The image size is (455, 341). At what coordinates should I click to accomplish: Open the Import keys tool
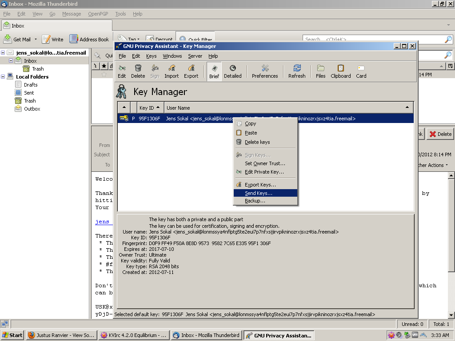[x=172, y=71]
